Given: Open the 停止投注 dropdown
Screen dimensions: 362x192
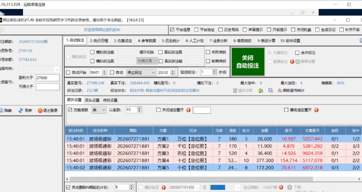Looking at the screenshot, I should point(141,72).
